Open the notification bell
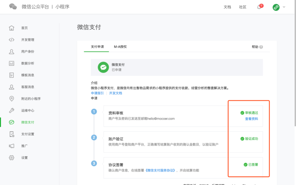The height and width of the screenshot is (185, 296). [259, 7]
